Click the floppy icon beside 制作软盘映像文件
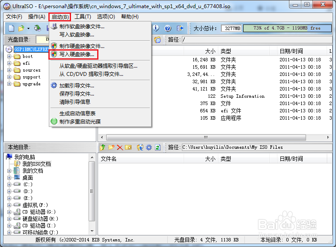 pyautogui.click(x=54, y=27)
